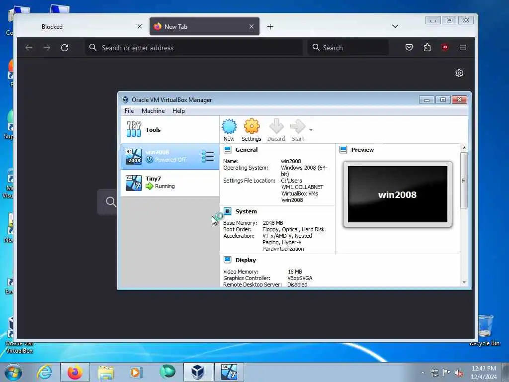Click the VirtualBox Manager taskbar icon

coord(197,372)
